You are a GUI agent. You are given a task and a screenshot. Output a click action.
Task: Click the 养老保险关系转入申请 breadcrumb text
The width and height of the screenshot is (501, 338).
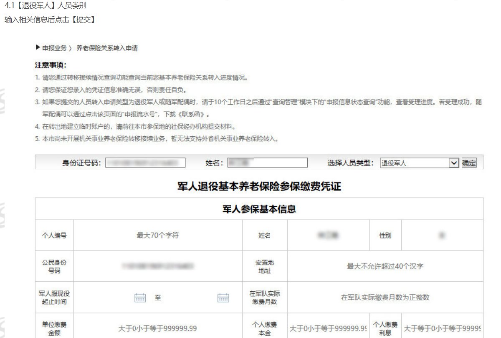tap(107, 48)
